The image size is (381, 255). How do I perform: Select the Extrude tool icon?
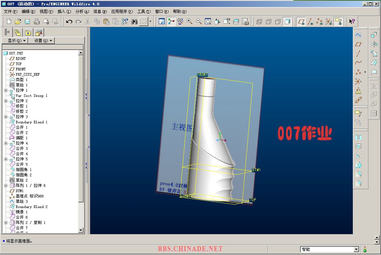(374, 35)
